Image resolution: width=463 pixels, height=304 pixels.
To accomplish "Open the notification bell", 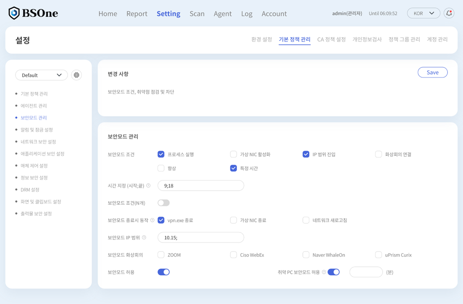I will pos(449,13).
